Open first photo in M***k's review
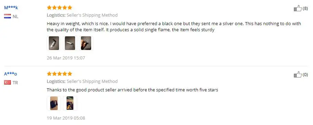 click(x=54, y=43)
